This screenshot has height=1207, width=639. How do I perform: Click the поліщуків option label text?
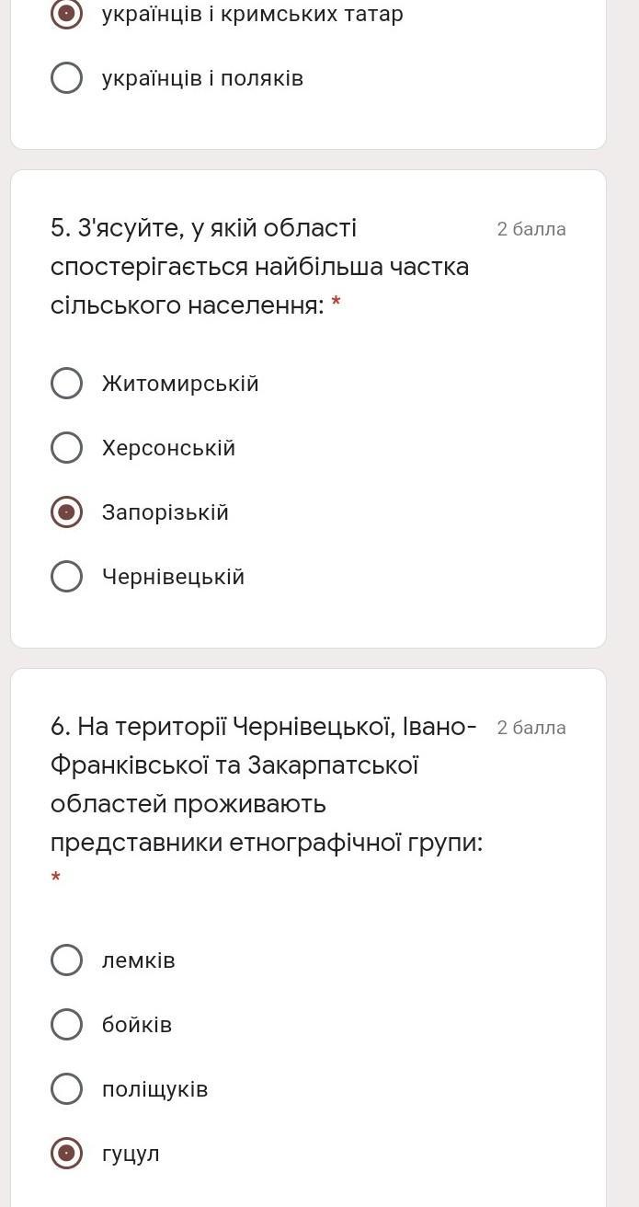[154, 1089]
